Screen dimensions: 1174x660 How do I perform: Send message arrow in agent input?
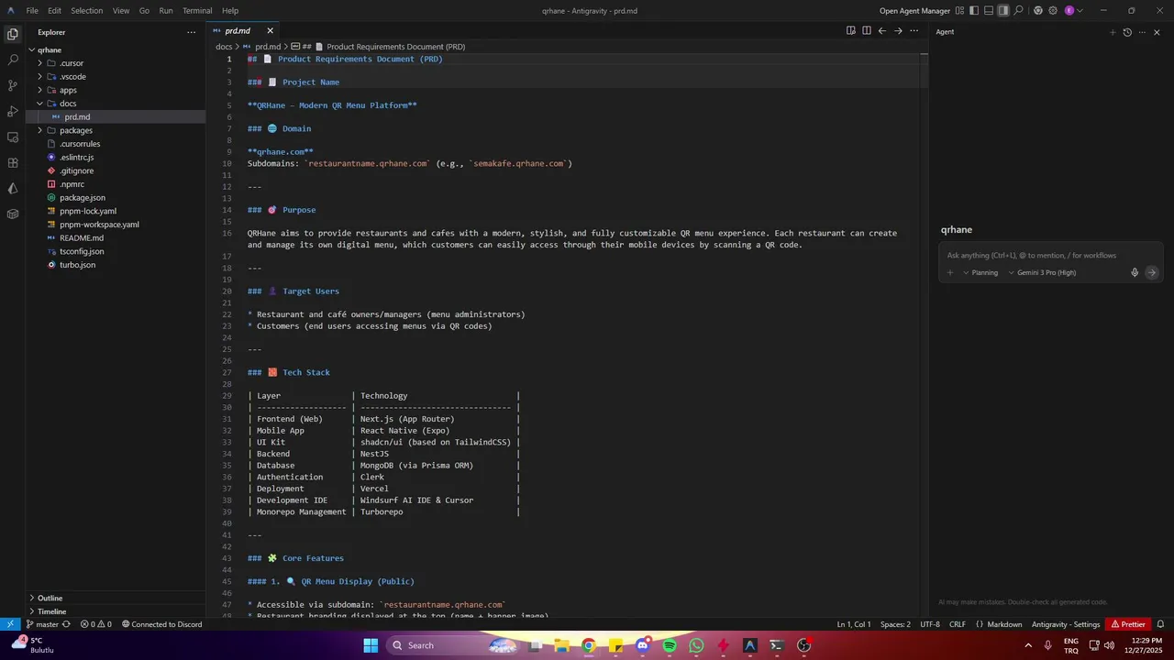[x=1152, y=272]
